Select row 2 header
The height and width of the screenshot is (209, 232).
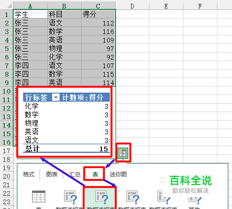point(7,23)
